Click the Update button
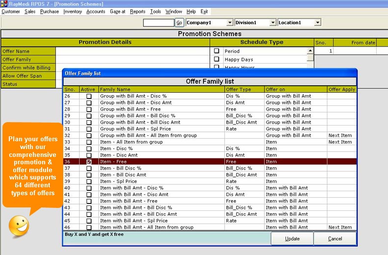 click(x=292, y=239)
